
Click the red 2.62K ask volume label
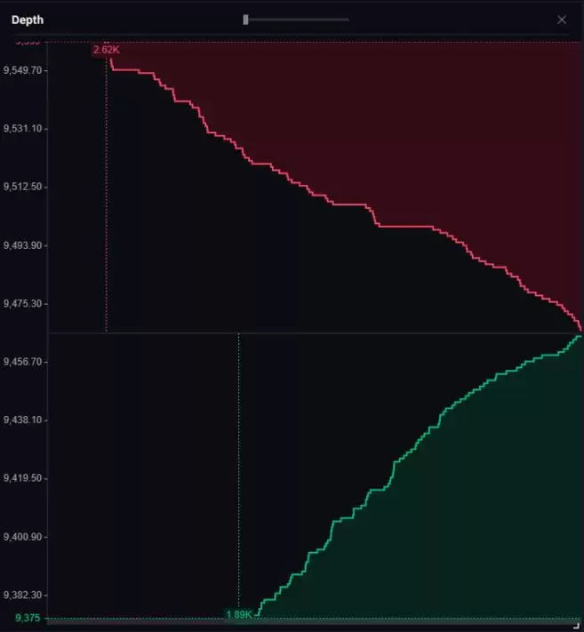click(x=106, y=50)
